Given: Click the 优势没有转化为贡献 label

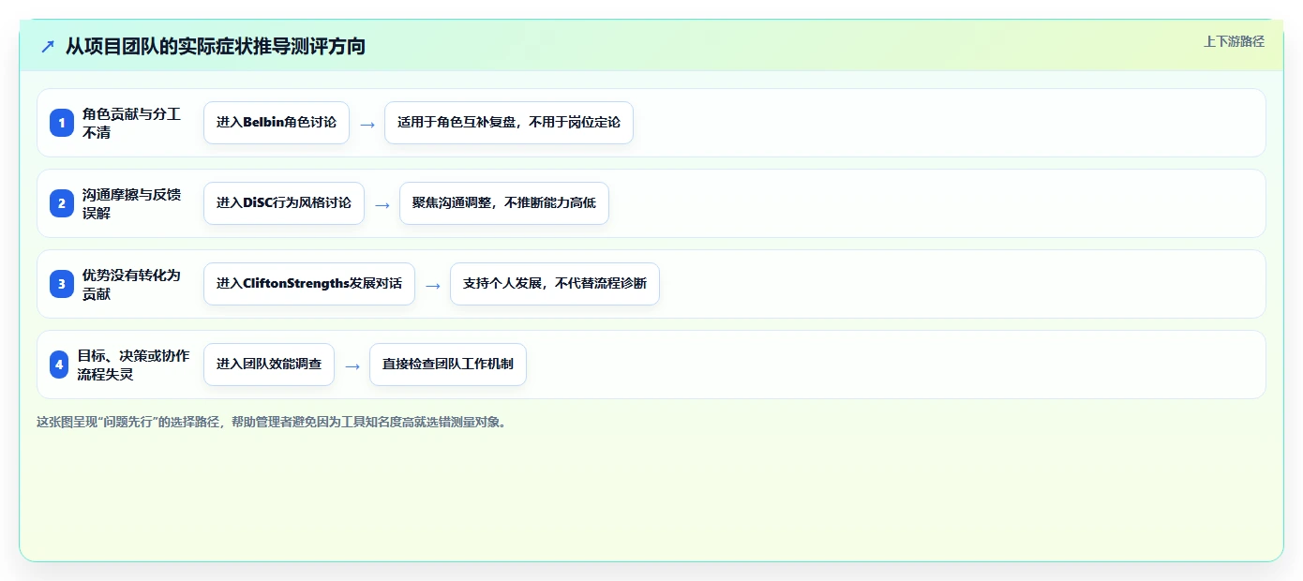Looking at the screenshot, I should tap(131, 284).
